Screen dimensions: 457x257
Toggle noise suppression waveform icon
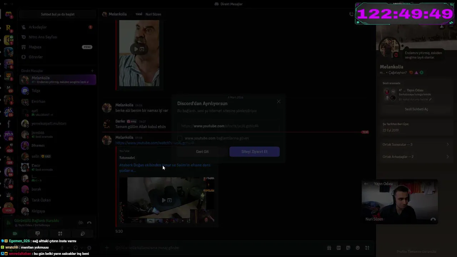point(81,223)
